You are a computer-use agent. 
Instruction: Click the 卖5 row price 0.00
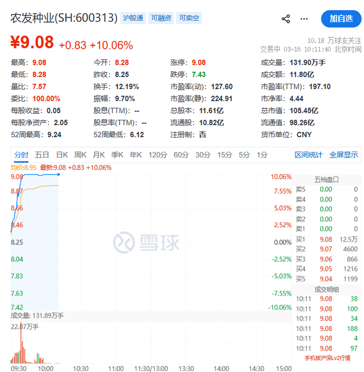(x=326, y=189)
